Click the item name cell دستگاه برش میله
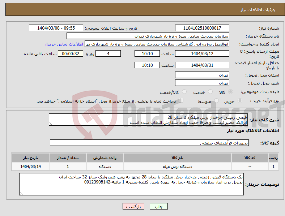This screenshot has width=285, height=216. pyautogui.click(x=177, y=167)
